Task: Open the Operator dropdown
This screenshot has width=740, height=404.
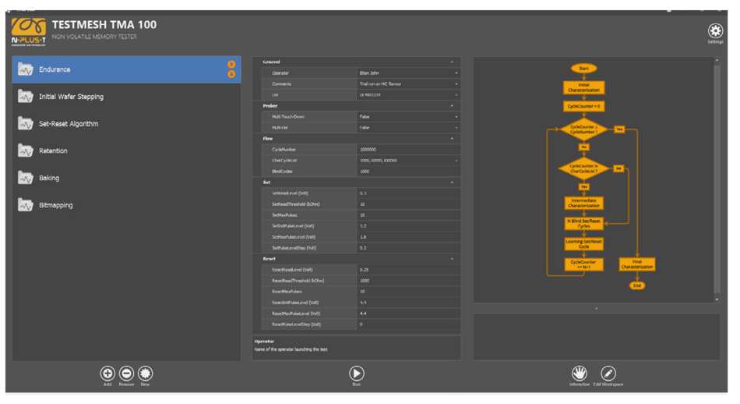Action: (x=456, y=73)
